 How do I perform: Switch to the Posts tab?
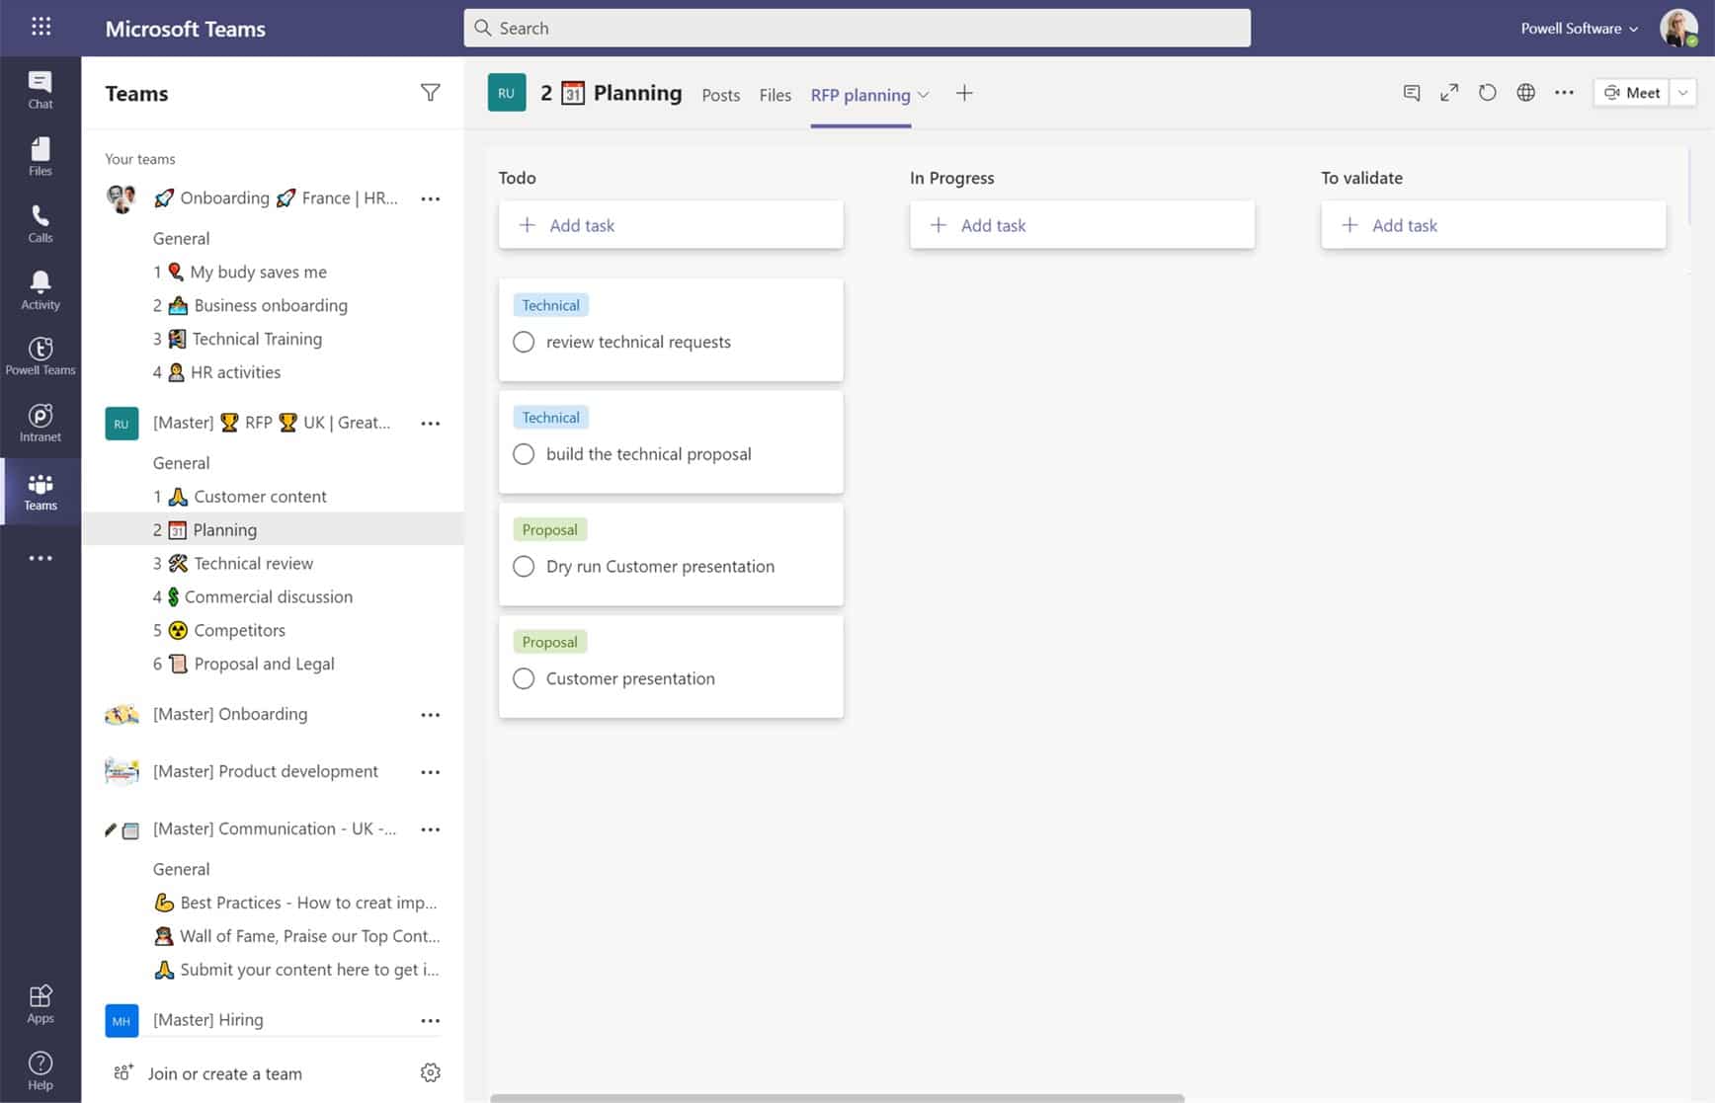tap(720, 95)
